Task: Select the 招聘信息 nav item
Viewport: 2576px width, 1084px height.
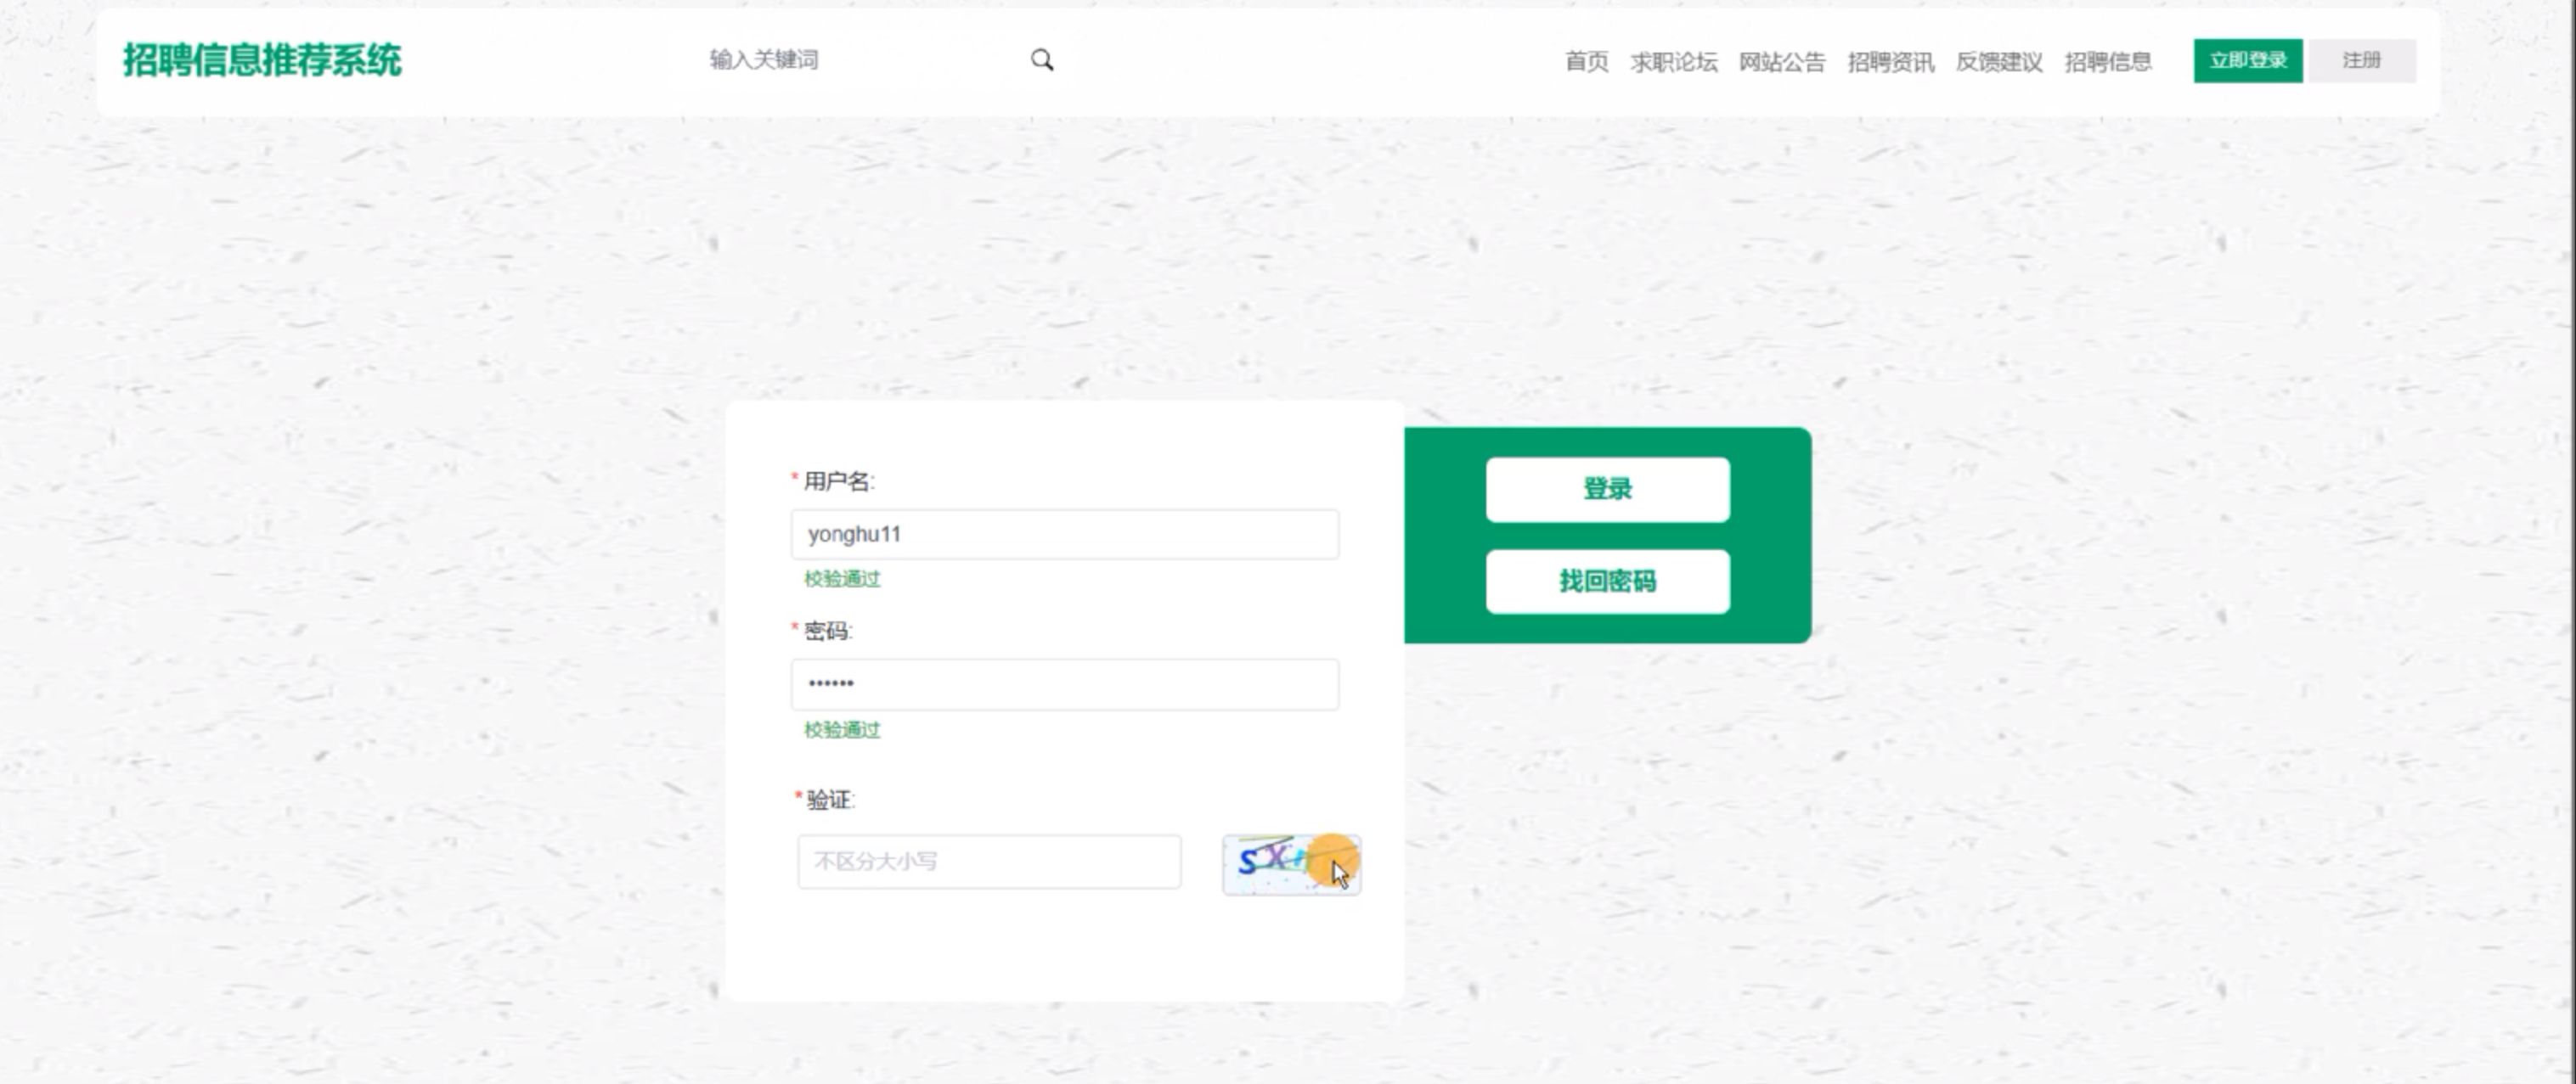Action: (x=2108, y=62)
